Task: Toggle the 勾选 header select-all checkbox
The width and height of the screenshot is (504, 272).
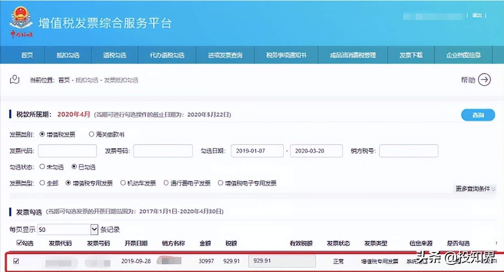Action: click(x=19, y=243)
